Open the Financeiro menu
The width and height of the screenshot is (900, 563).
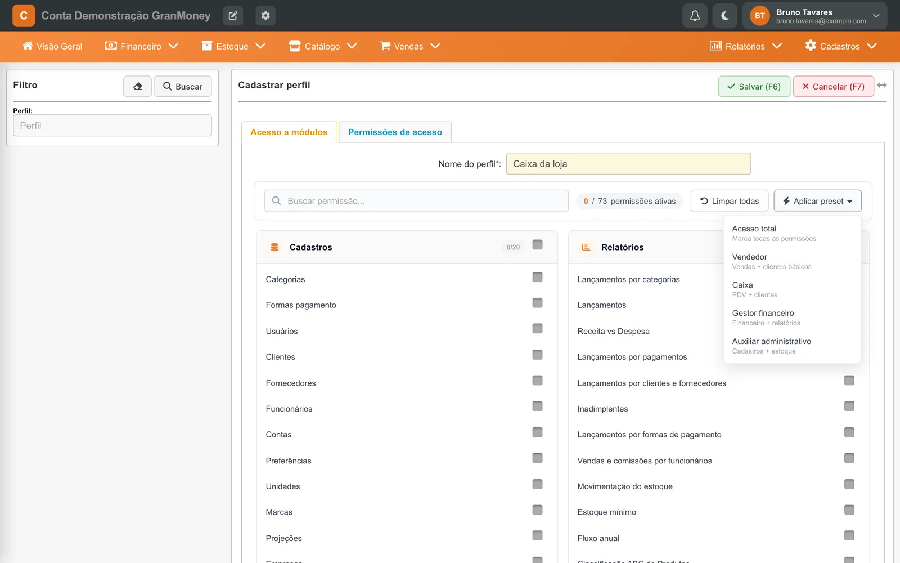coord(142,46)
